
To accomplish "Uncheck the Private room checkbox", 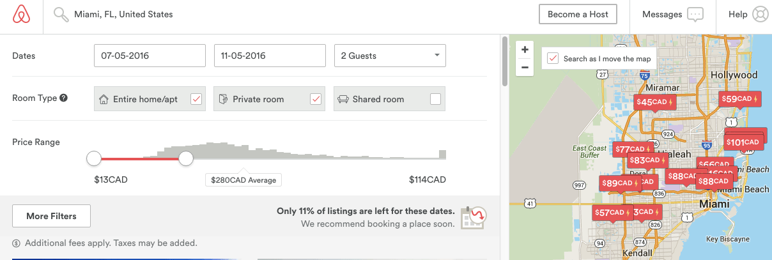I will [316, 99].
